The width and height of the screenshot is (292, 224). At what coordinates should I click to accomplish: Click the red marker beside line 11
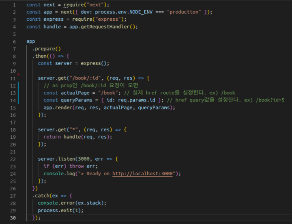(x=19, y=74)
